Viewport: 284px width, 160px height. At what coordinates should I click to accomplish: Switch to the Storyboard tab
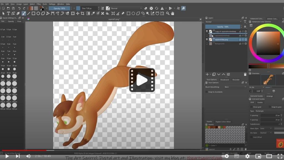tap(224, 80)
